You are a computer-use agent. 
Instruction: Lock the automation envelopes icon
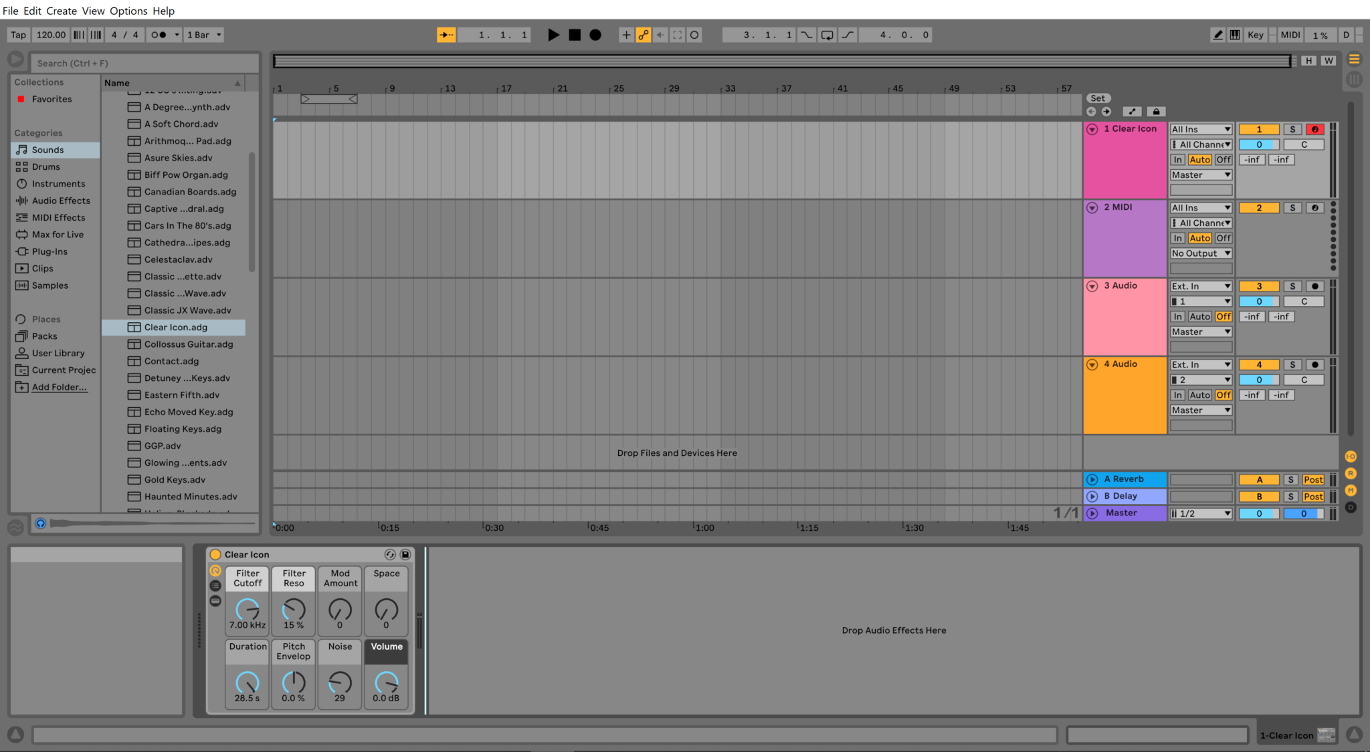click(x=1156, y=112)
